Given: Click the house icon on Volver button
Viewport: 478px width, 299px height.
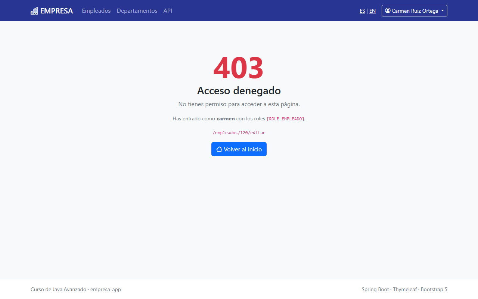Looking at the screenshot, I should point(219,149).
